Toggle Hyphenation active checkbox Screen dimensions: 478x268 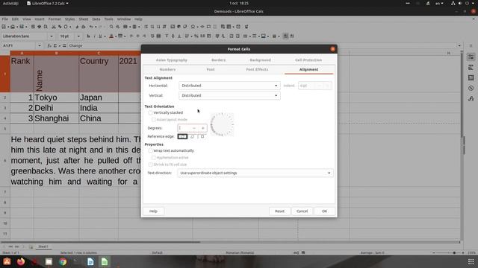click(154, 157)
